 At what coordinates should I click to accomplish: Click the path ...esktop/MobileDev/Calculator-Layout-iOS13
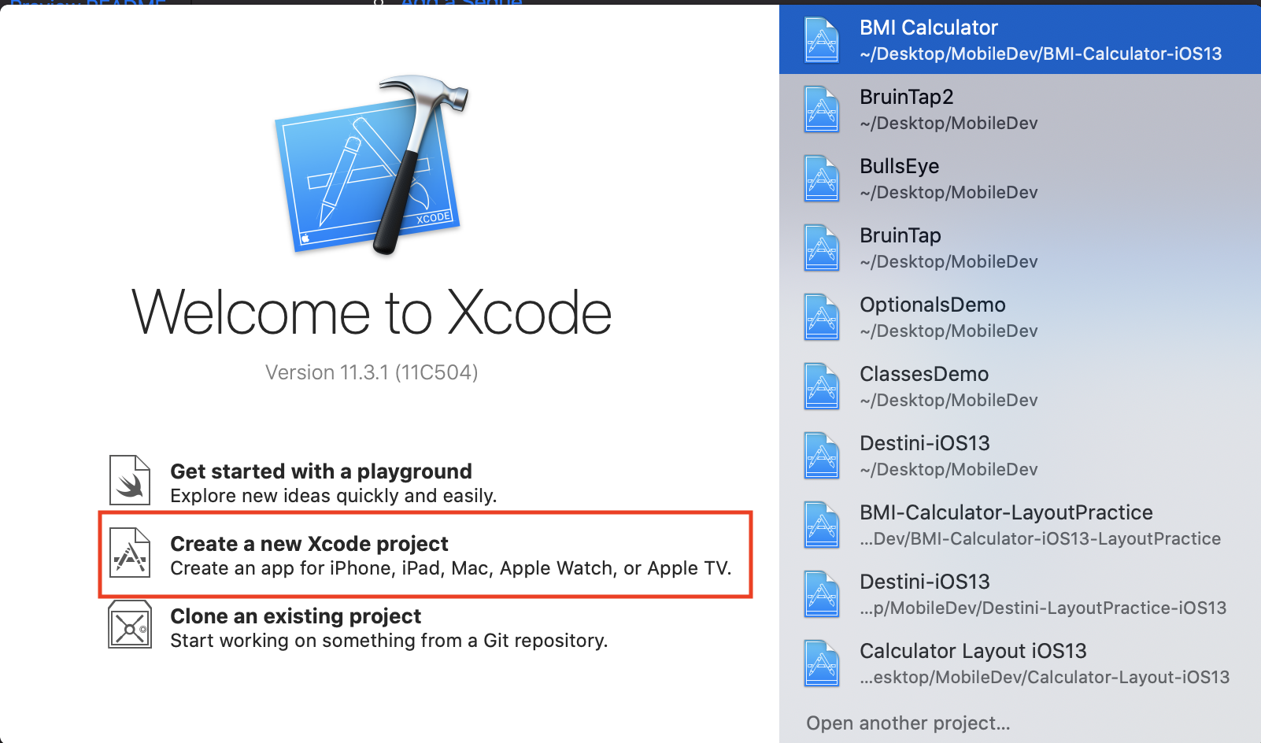click(1045, 677)
